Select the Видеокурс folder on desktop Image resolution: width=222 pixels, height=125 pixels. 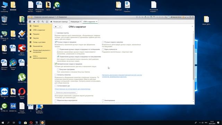(x=119, y=6)
